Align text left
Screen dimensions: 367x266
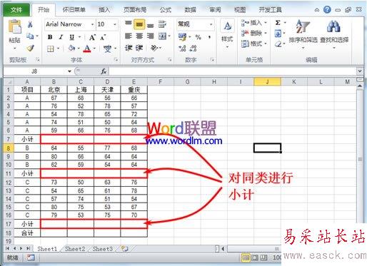(x=129, y=36)
